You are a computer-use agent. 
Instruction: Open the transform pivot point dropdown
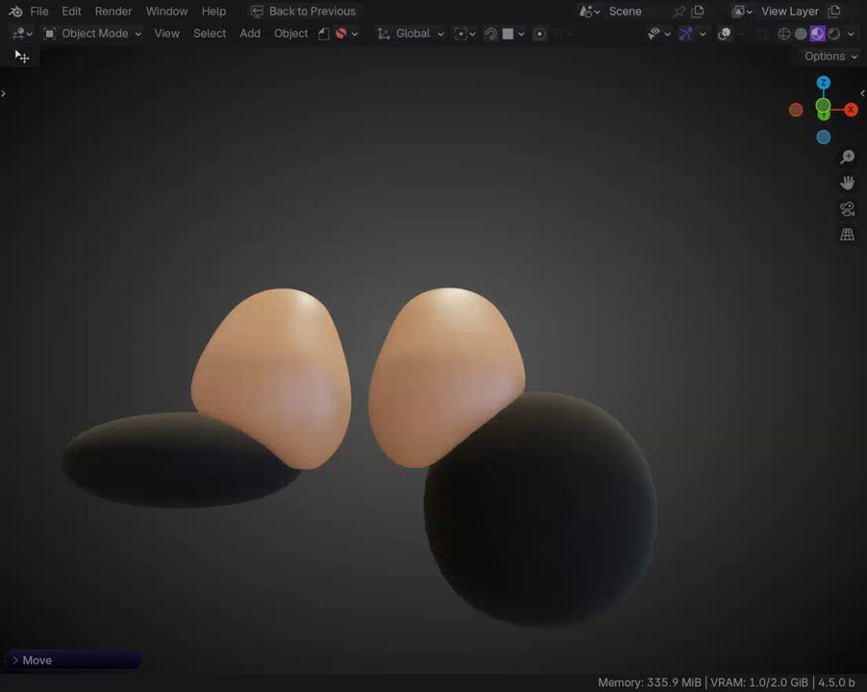(x=464, y=34)
